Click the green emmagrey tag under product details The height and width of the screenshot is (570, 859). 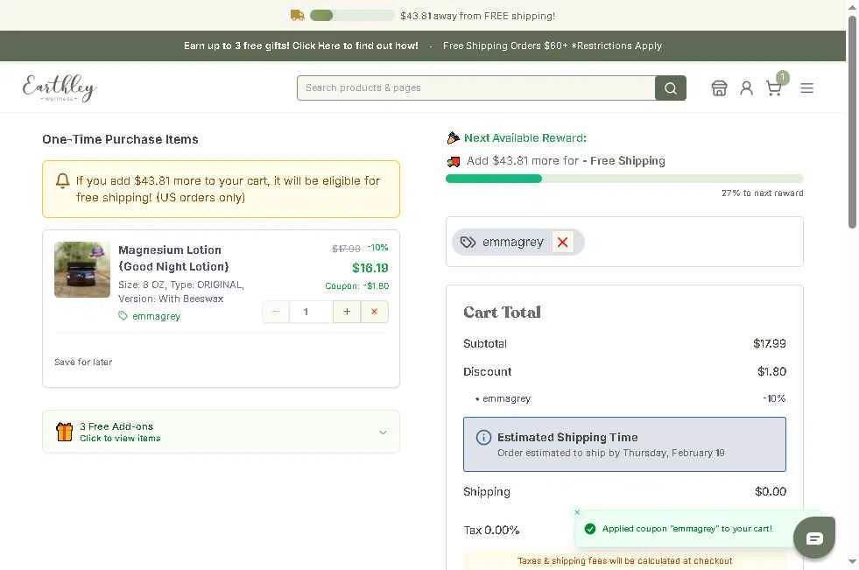(x=150, y=316)
